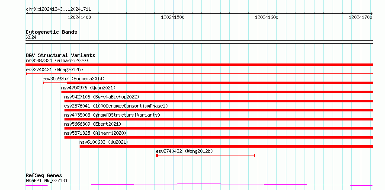Click variant label esv3559257 (Boomsma2014)
This screenshot has height=190, width=385.
[x=74, y=79]
